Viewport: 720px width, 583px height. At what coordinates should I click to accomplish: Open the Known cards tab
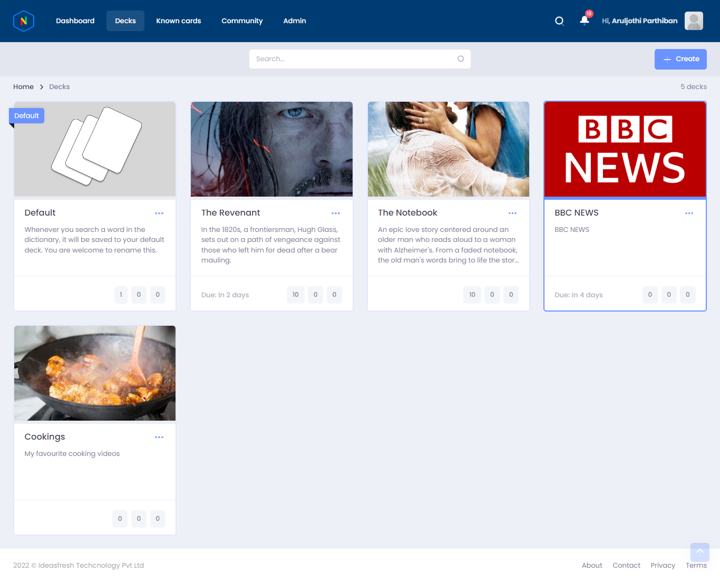179,21
